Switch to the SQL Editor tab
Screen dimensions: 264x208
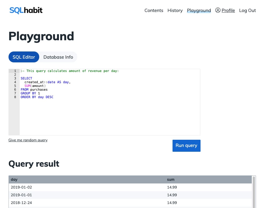coord(24,57)
